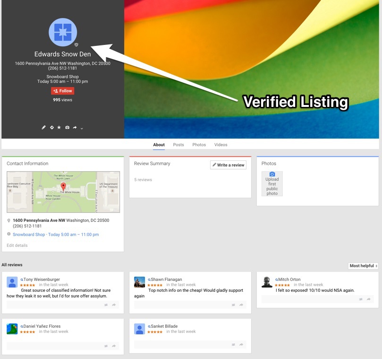This screenshot has height=359, width=382.
Task: Expand the chevron at end of profile toolbar
Action: [x=82, y=128]
